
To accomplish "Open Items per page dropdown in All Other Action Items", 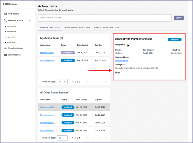I will tap(62, 138).
